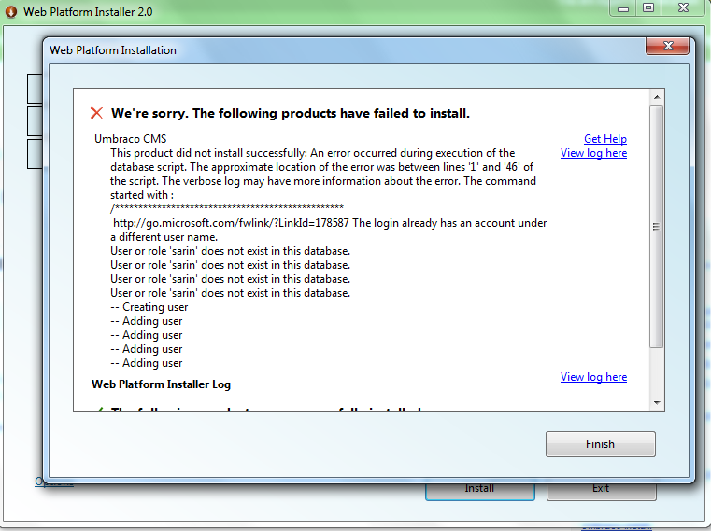Click the '-- Creating user' line
Viewport: 711px width, 531px height.
149,307
